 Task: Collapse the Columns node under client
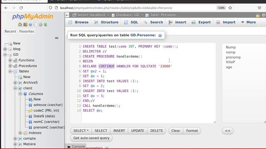click(x=20, y=94)
